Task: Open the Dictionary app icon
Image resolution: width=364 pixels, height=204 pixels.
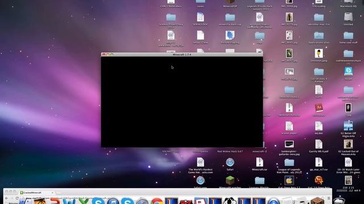Action: 318,108
